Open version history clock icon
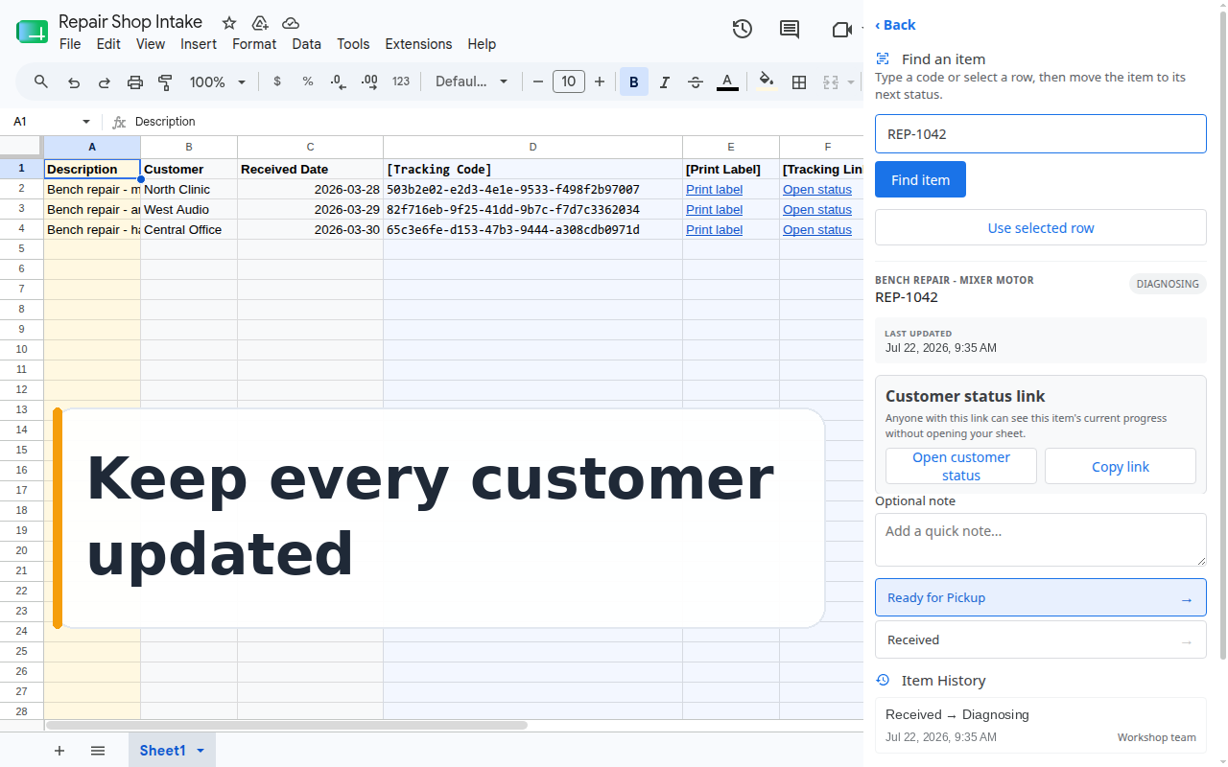Image resolution: width=1228 pixels, height=767 pixels. coord(742,30)
